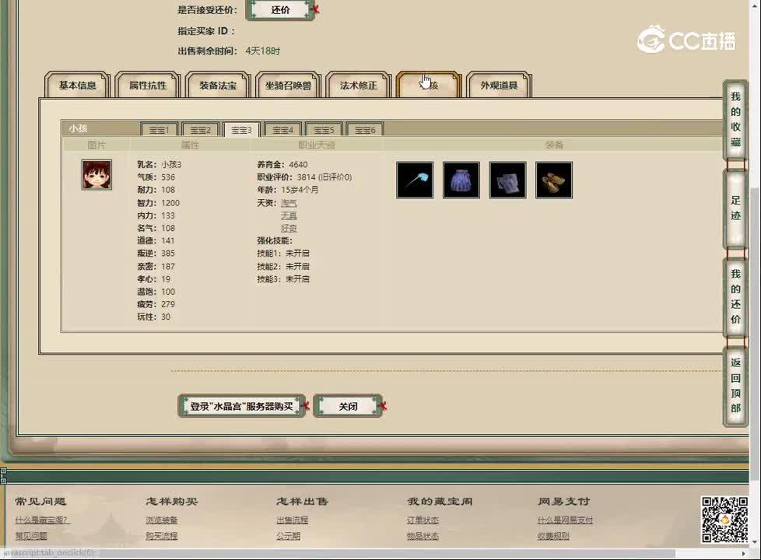Select the 宝宝6 sub-tab
The height and width of the screenshot is (560, 761).
365,130
